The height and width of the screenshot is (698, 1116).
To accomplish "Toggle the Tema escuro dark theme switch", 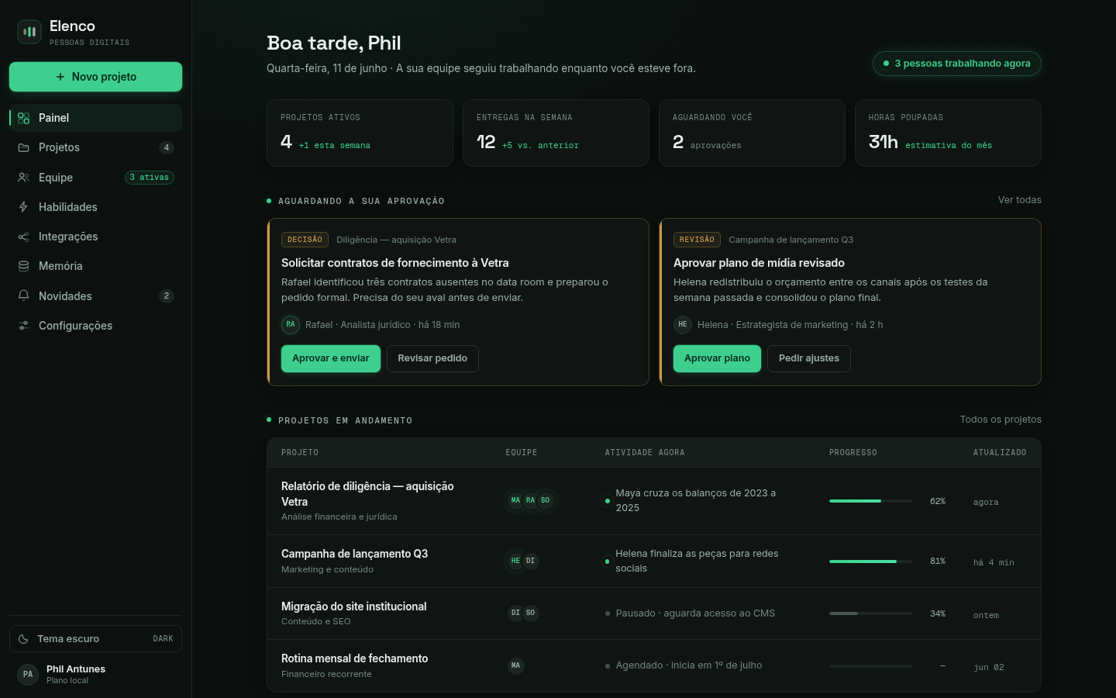I will click(x=95, y=639).
